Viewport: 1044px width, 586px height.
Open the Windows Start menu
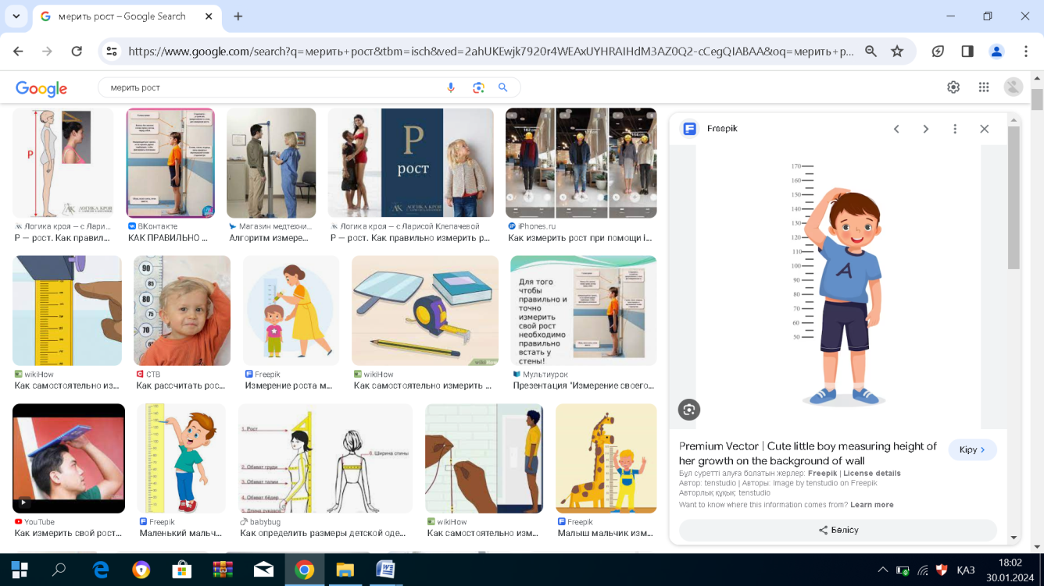(20, 570)
